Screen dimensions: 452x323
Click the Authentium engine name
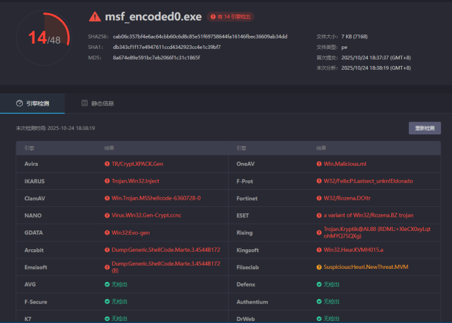pos(252,301)
